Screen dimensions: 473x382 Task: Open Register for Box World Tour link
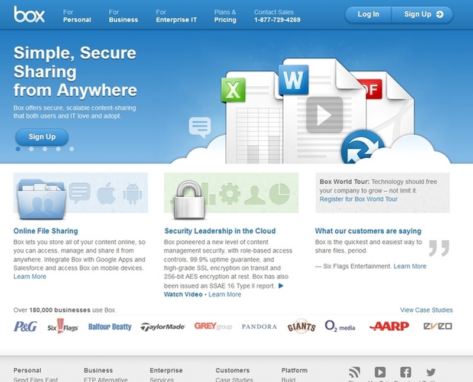click(358, 200)
